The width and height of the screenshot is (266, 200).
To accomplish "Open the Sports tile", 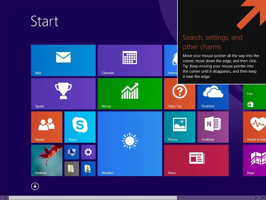I will 63,94.
